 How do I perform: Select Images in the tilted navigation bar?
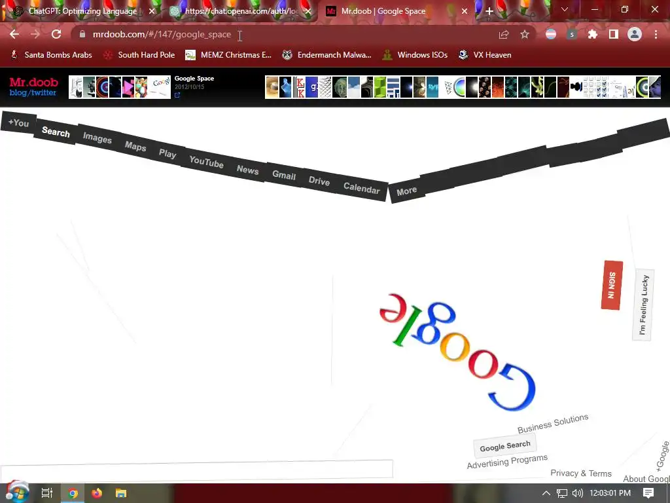point(97,138)
